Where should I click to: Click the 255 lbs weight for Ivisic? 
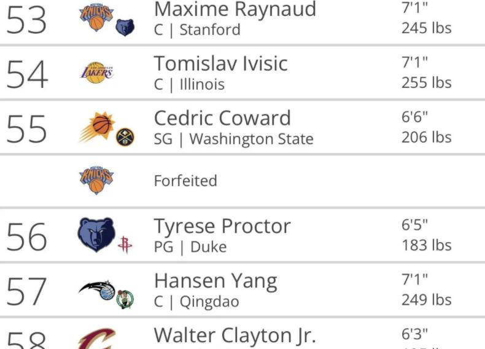[427, 83]
